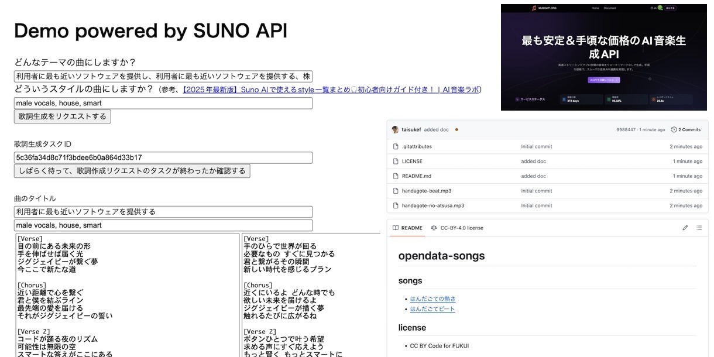Open the LICENSE file
This screenshot has height=357, width=714.
pos(412,161)
